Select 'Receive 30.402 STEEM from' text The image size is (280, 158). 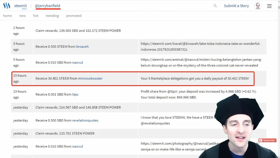57,78
